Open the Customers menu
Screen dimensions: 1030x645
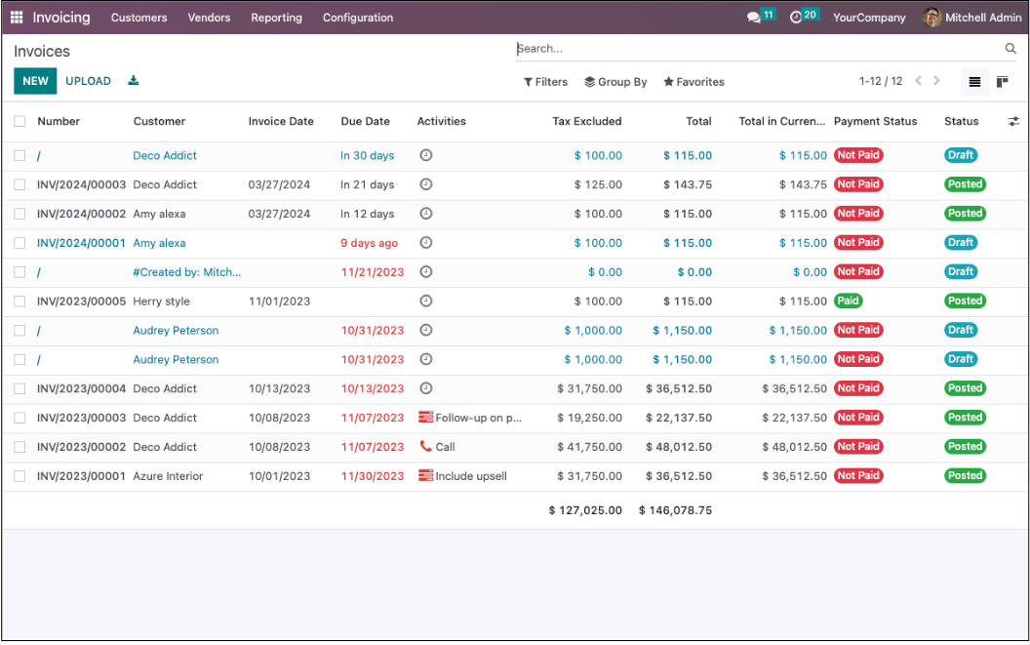pos(139,18)
